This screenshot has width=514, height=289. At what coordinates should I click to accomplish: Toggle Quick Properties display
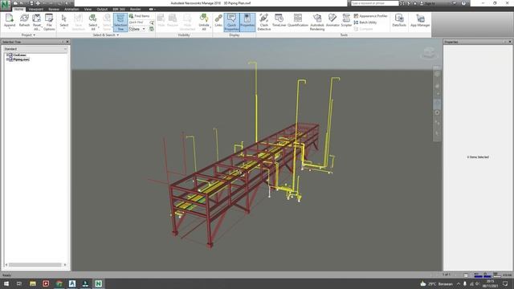pyautogui.click(x=231, y=22)
